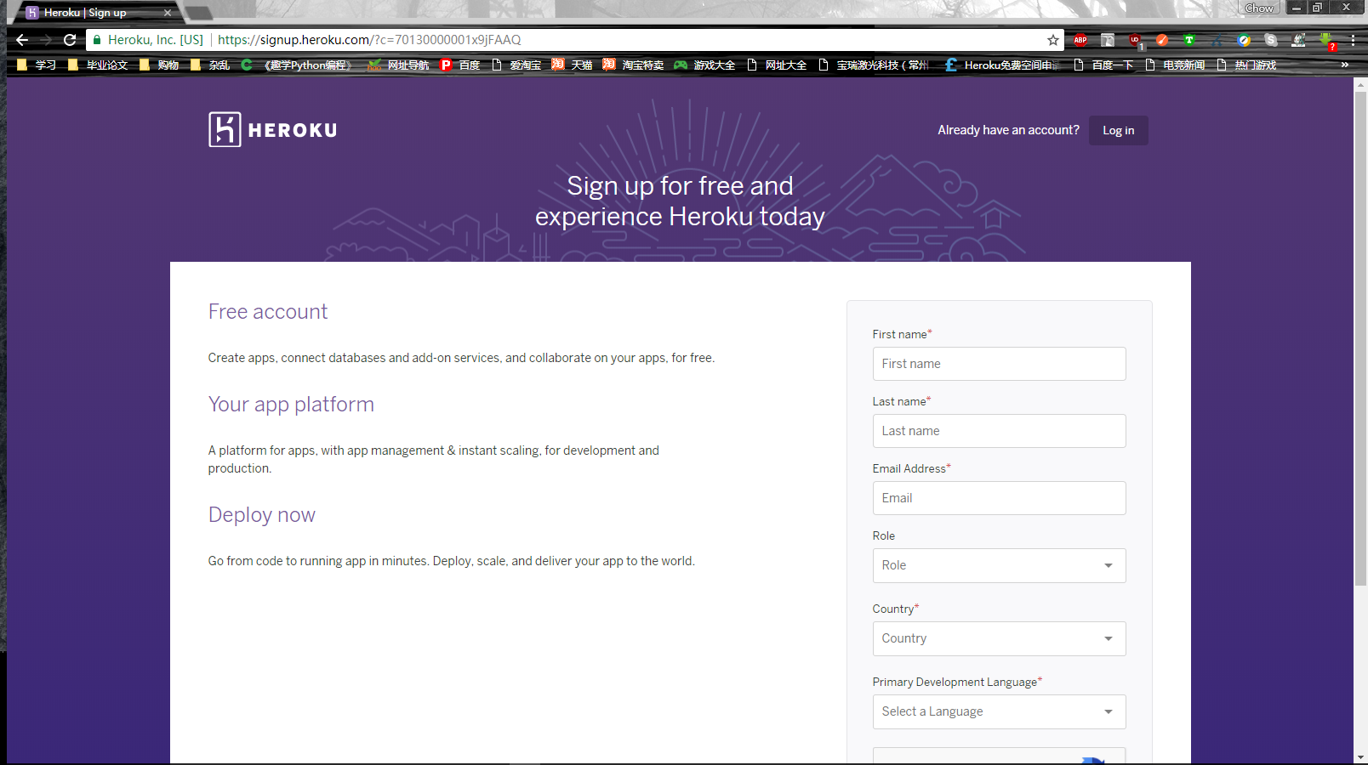Viewport: 1368px width, 765px height.
Task: Click the back navigation arrow
Action: (x=21, y=39)
